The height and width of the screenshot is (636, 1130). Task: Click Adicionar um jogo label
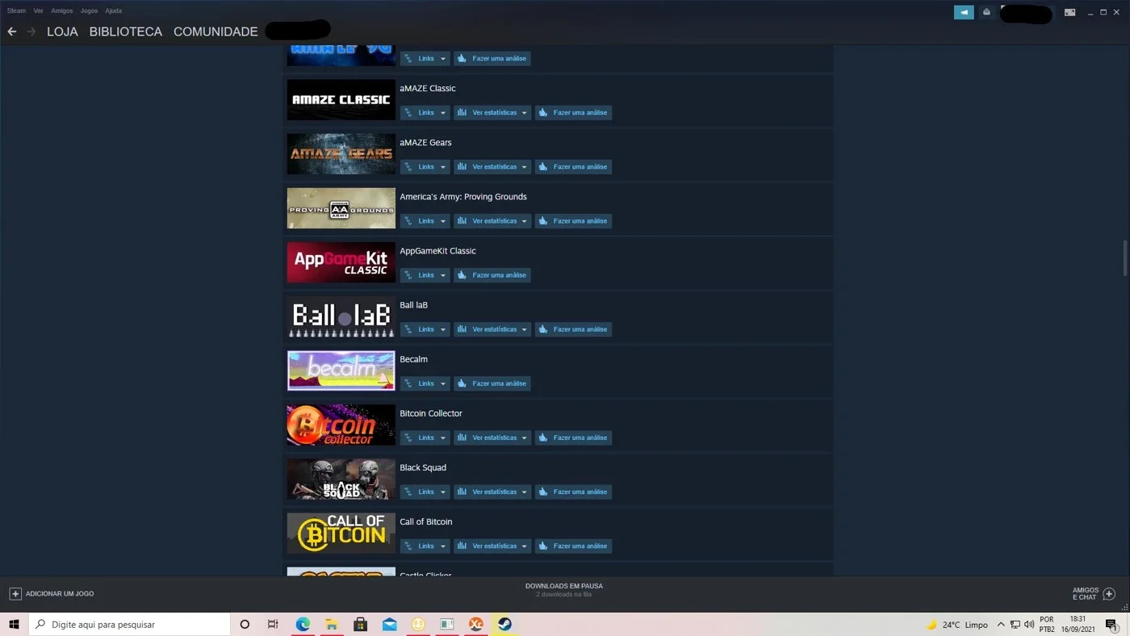coord(60,593)
